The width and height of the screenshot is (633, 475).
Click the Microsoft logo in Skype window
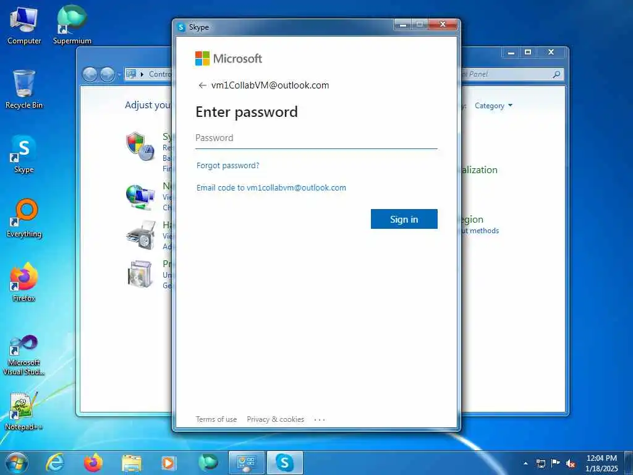229,59
